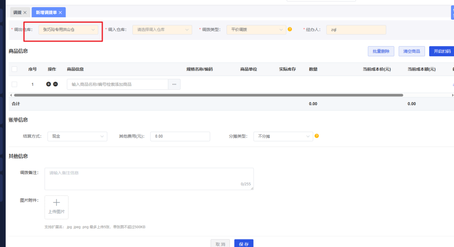The image size is (454, 247).
Task: Open the 请选择调入仓库 dropdown
Action: tap(162, 30)
